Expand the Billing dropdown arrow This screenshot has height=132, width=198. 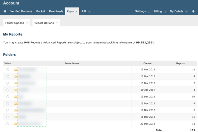pos(165,11)
